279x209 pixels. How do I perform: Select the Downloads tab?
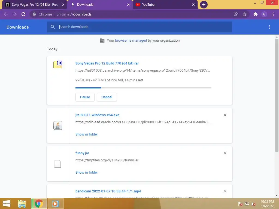[x=100, y=5]
